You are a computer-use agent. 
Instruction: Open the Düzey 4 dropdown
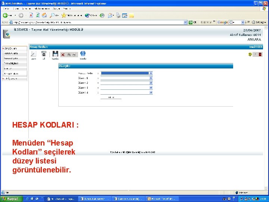click(x=151, y=92)
